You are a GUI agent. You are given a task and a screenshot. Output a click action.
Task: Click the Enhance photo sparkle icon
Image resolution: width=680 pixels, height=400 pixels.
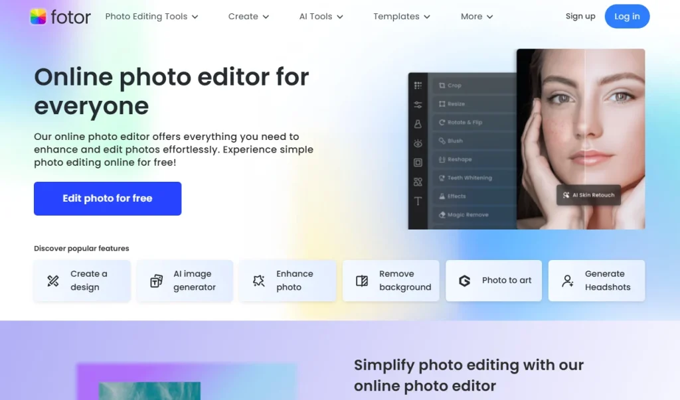[x=259, y=281]
